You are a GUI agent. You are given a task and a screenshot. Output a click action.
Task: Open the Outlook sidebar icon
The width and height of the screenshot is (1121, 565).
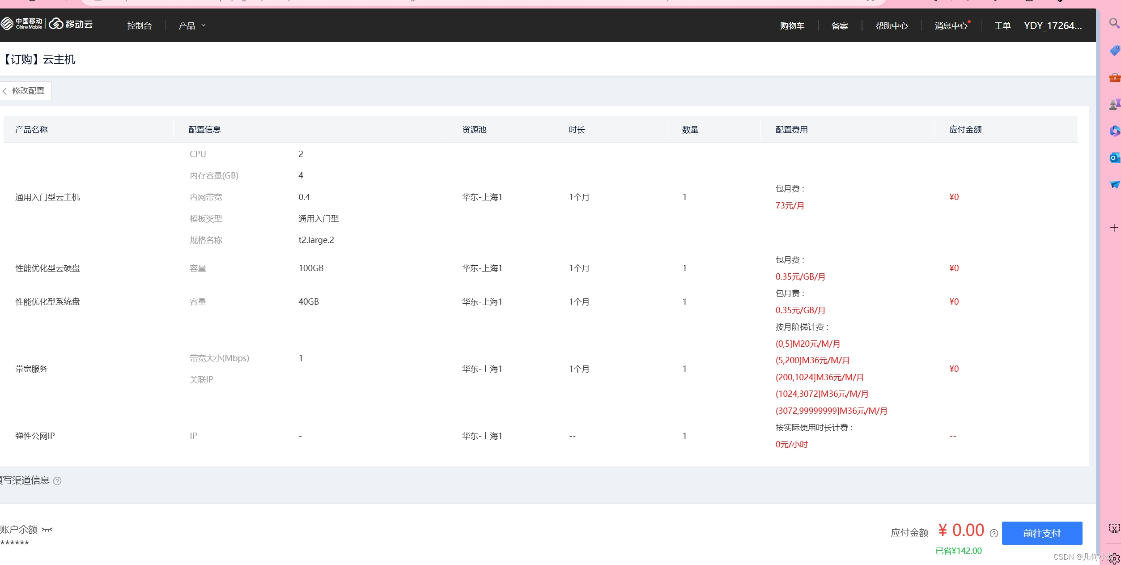[1114, 158]
